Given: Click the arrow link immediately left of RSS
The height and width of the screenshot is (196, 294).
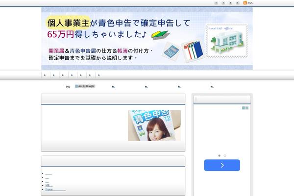Looking at the screenshot, I should point(238,3).
